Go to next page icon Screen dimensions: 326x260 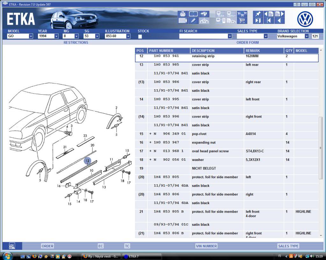(279, 14)
